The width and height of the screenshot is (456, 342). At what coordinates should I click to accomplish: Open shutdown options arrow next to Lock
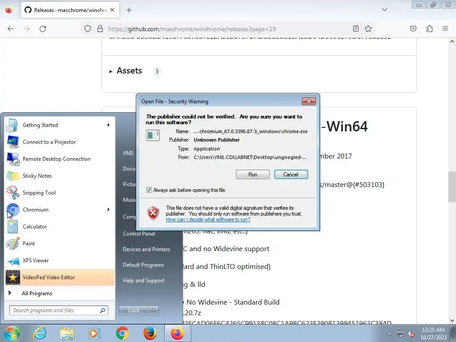tap(154, 310)
